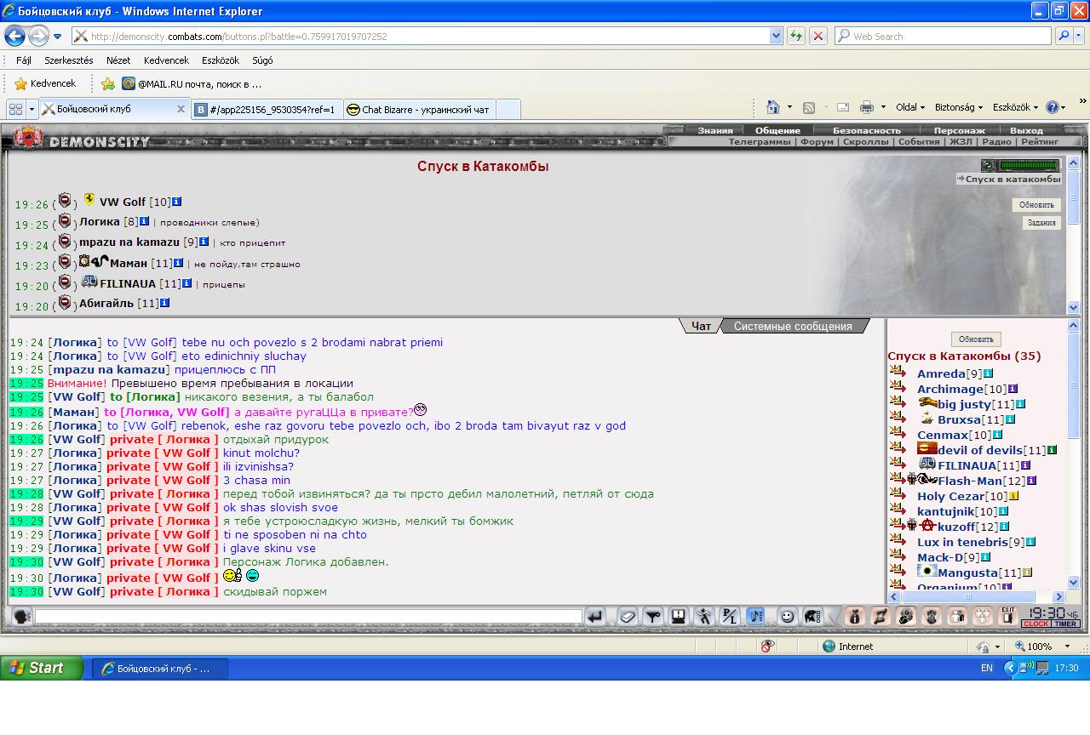Click the Print icon in IE command bar
Image resolution: width=1090 pixels, height=735 pixels.
867,107
